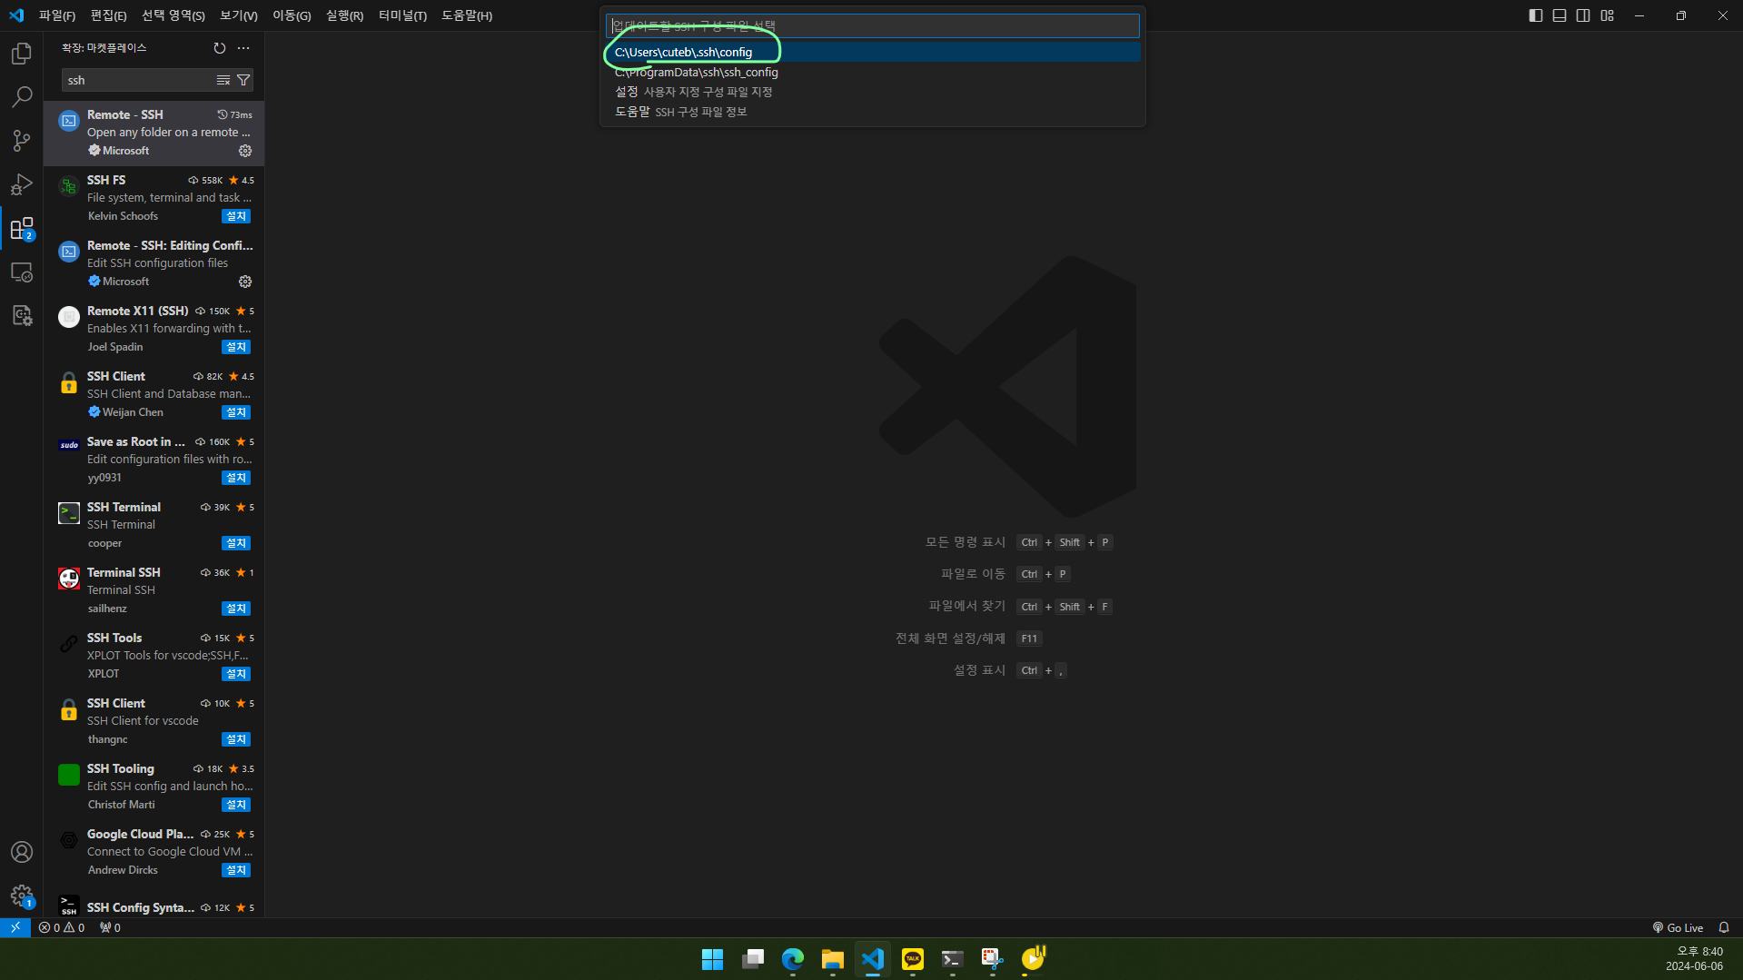Install SSH Tooling extension
Image resolution: width=1743 pixels, height=980 pixels.
pos(236,805)
